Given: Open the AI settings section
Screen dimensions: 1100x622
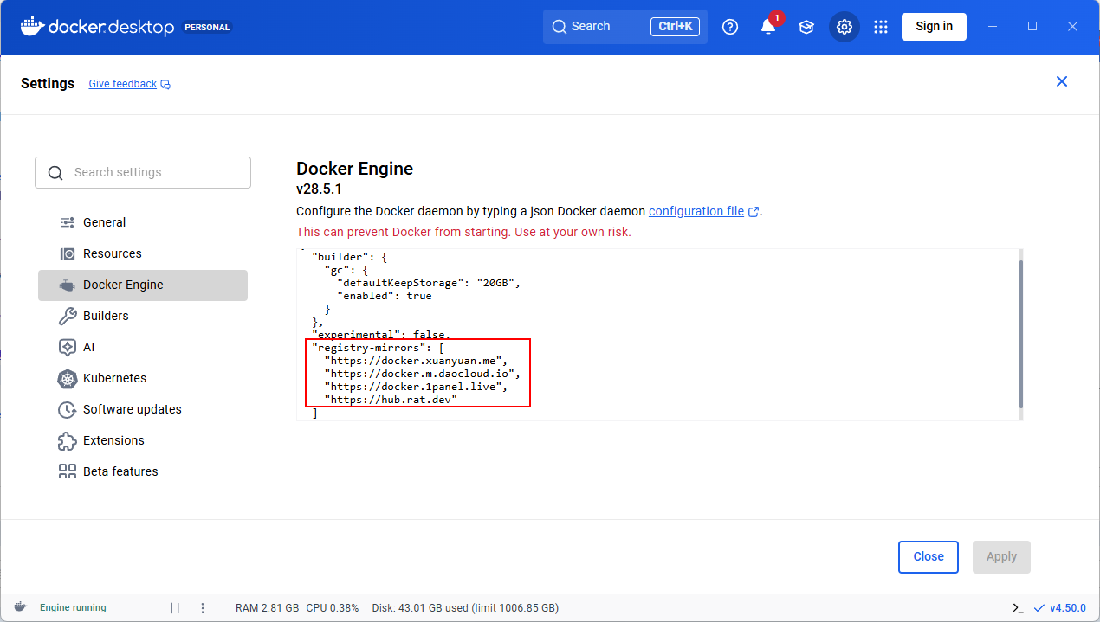Looking at the screenshot, I should pos(143,347).
